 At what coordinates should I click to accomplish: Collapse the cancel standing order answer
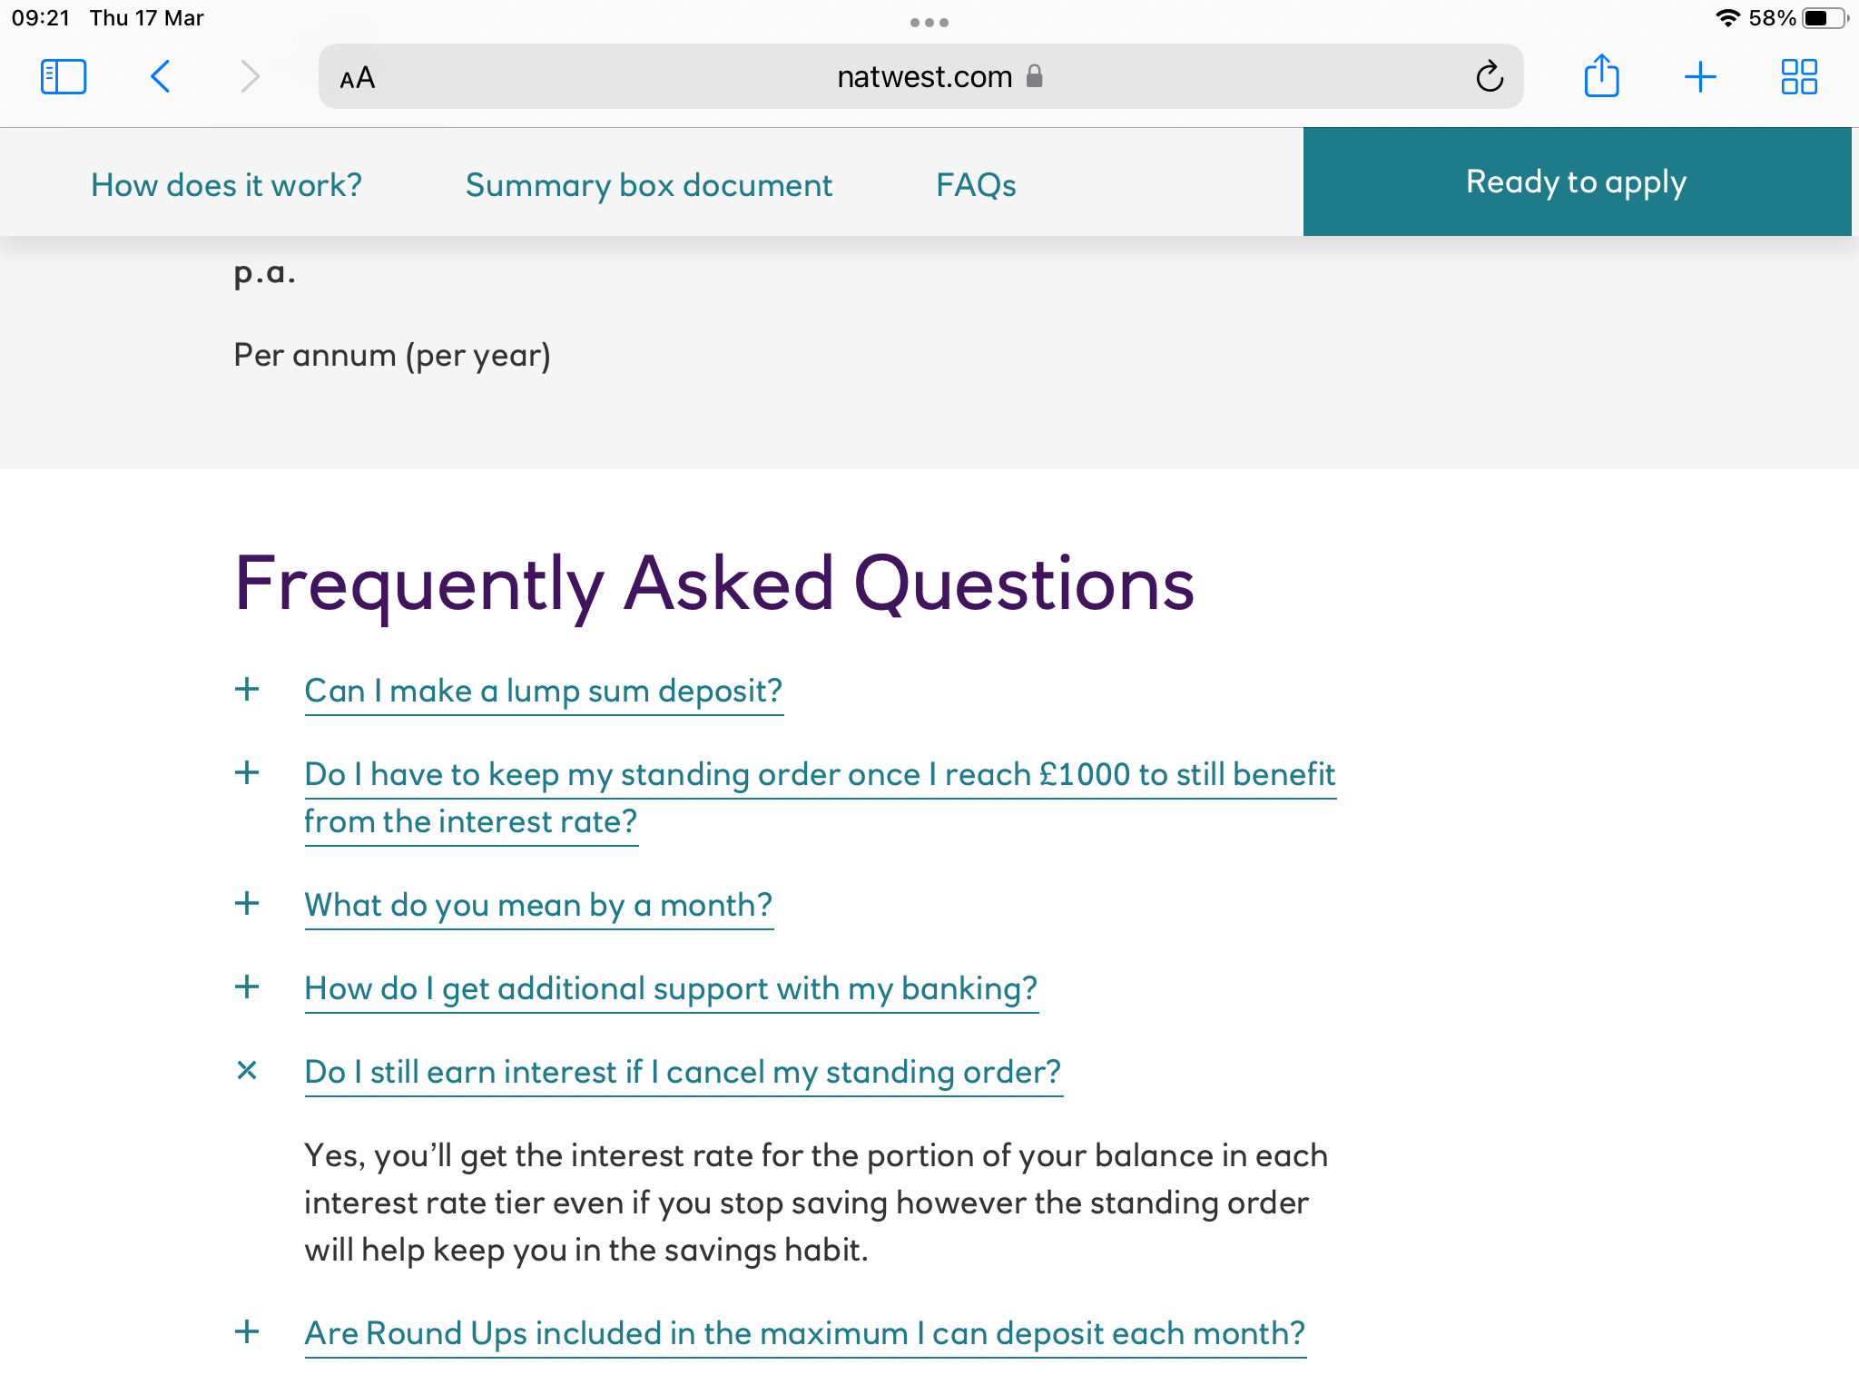click(247, 1071)
